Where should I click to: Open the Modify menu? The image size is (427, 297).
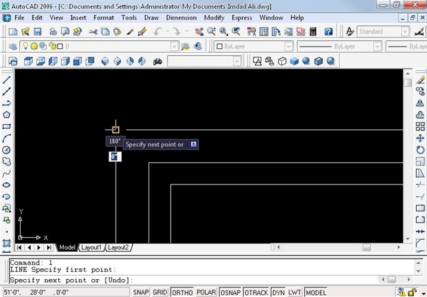pos(214,18)
